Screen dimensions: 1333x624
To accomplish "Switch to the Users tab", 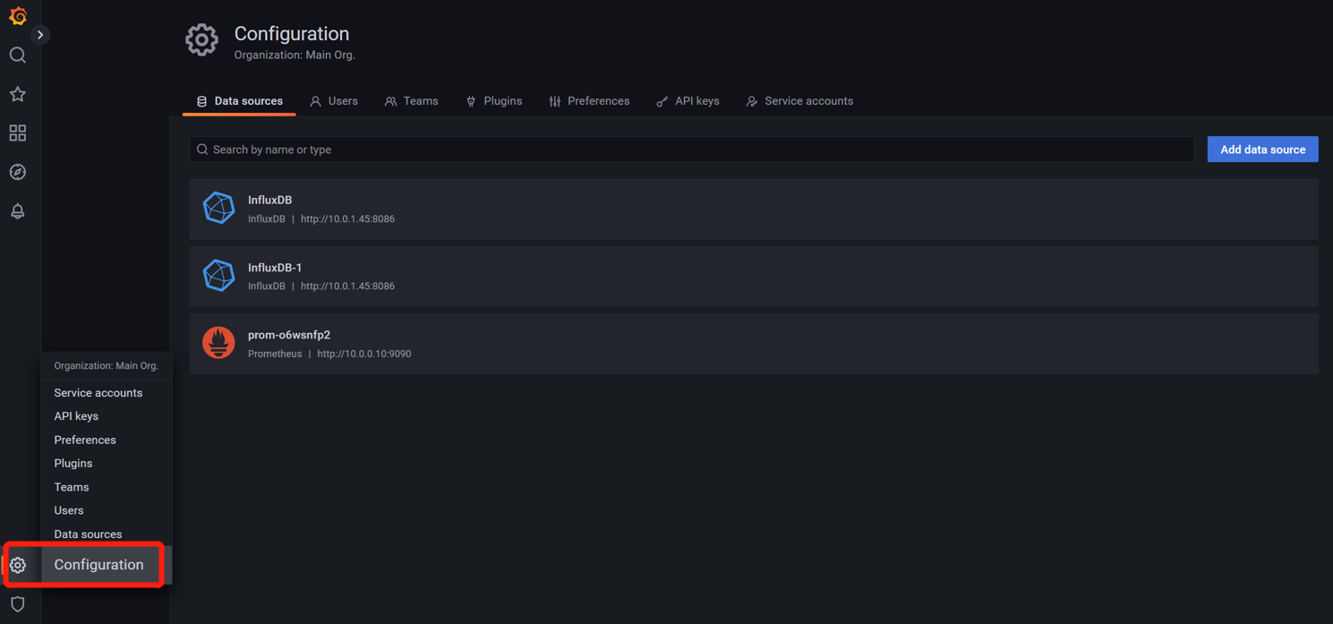I will tap(334, 101).
